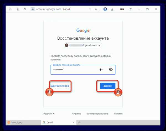This screenshot has width=166, height=131.
Task: Toggle incognito glasses icon
Action: [x=122, y=9]
